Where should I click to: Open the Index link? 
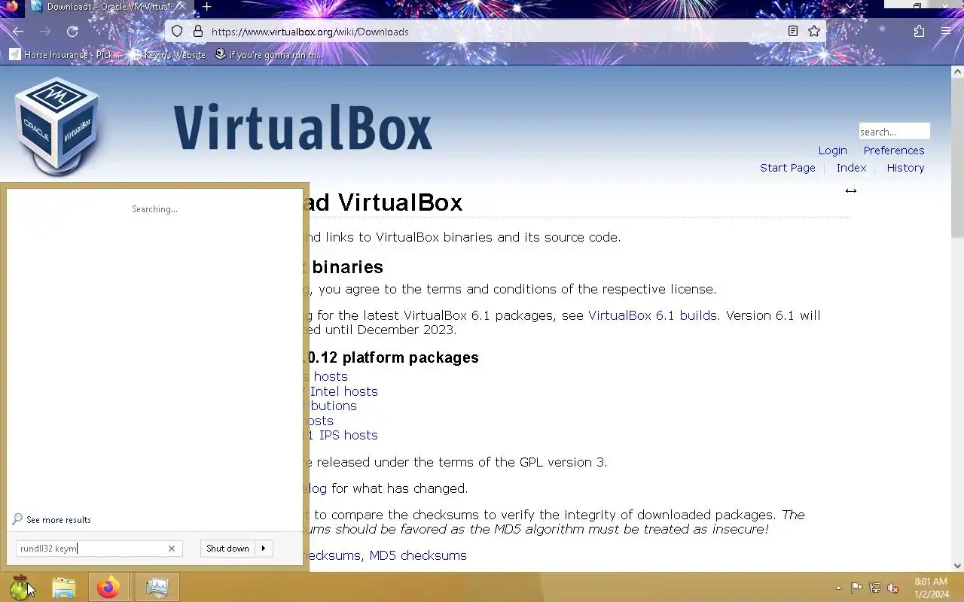click(852, 168)
